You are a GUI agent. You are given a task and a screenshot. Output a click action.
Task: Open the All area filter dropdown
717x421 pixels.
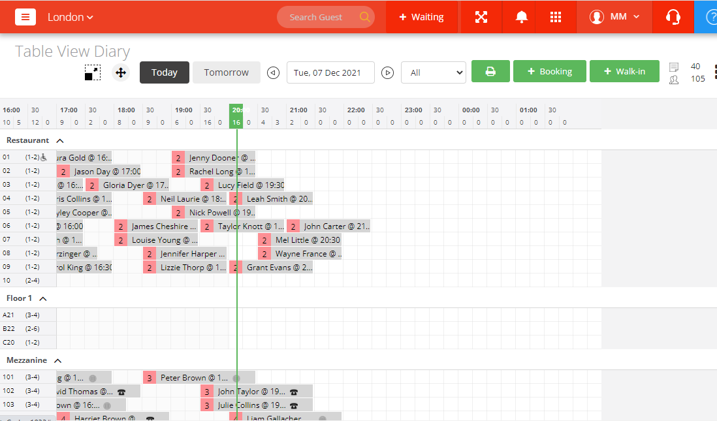433,72
